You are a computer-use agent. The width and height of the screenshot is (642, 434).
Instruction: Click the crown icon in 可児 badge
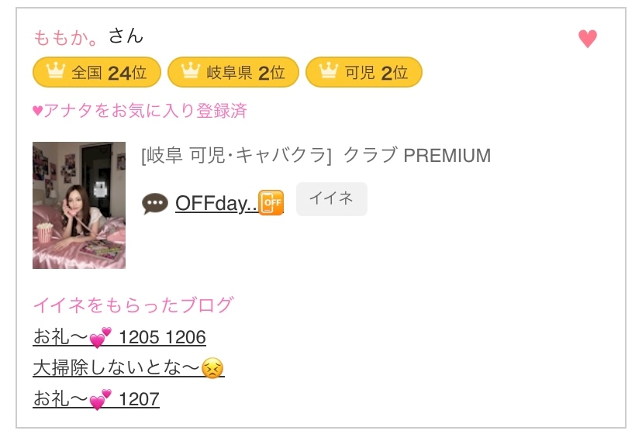[x=328, y=73]
